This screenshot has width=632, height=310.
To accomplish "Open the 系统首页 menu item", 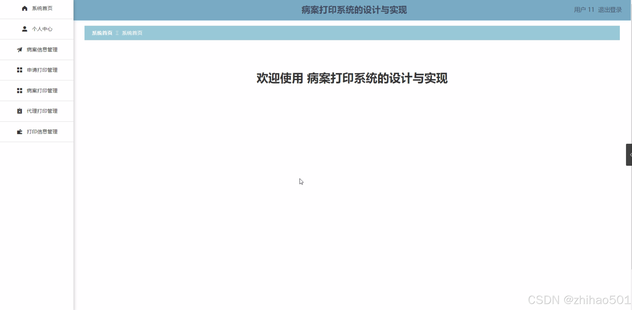I will pos(42,8).
